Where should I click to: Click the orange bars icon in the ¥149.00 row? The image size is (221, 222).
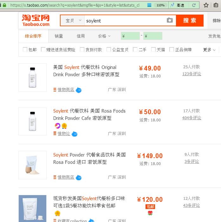[55, 177]
